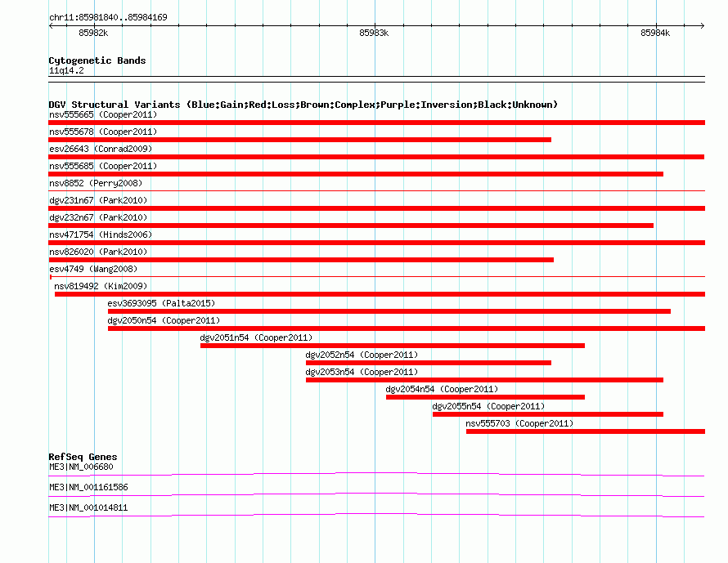Click the dgv2052n54 (Cooper2011) label
The height and width of the screenshot is (563, 728).
(362, 355)
